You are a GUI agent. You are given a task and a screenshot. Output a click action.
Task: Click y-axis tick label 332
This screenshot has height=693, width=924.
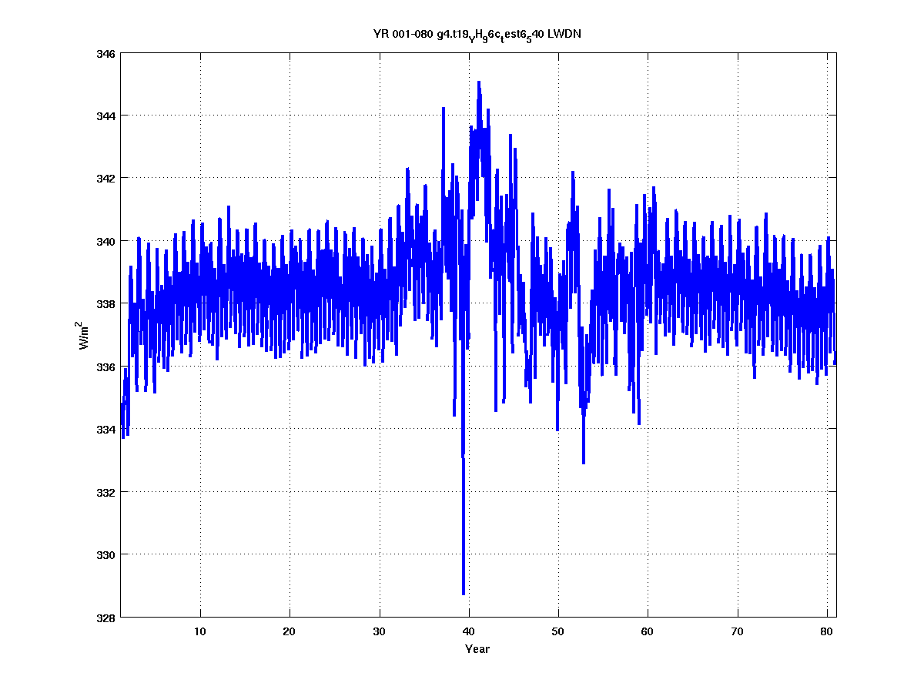[x=105, y=492]
